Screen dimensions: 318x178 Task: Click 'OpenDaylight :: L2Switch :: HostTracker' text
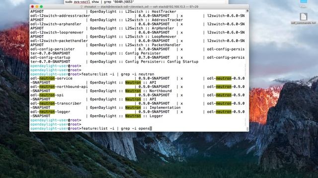tap(133, 11)
